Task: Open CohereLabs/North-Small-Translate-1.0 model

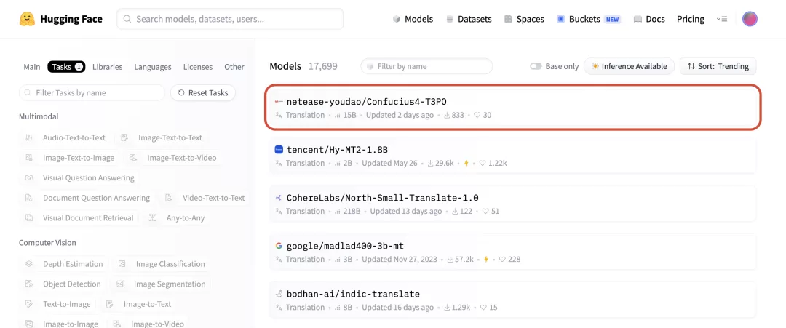Action: pos(513,204)
